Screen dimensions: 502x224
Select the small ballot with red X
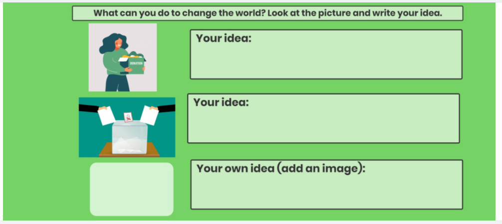coord(128,117)
